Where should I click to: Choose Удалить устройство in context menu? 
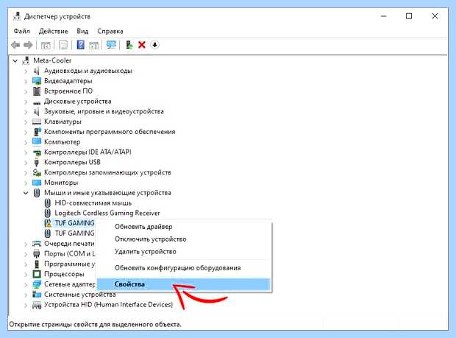pyautogui.click(x=184, y=252)
